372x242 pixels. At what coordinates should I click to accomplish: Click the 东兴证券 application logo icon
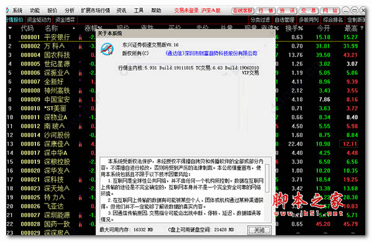(107, 49)
